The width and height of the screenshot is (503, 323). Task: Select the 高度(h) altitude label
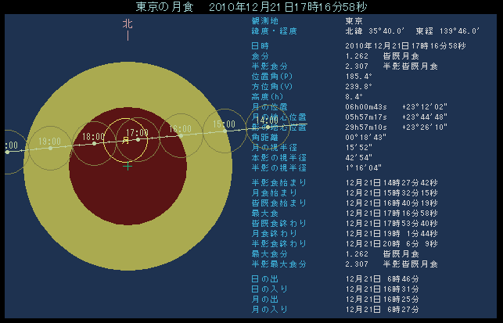pyautogui.click(x=265, y=97)
